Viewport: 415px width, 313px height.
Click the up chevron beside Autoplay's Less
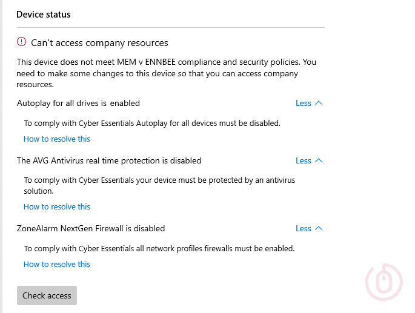pos(319,103)
